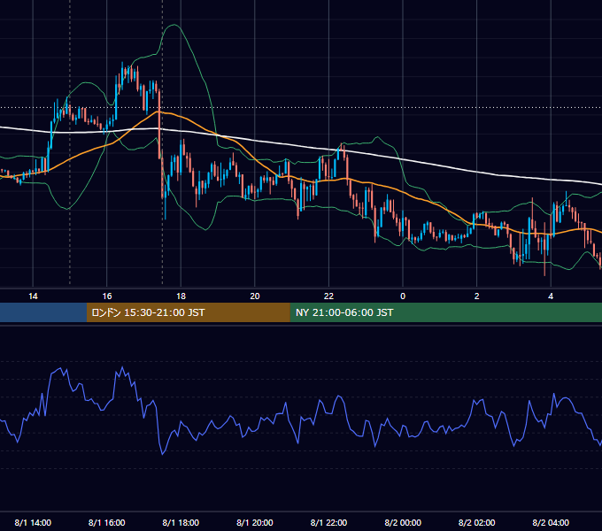Viewport: 602px width, 531px height.
Task: Click the 20 hour label on price chart axis
Action: (x=255, y=296)
